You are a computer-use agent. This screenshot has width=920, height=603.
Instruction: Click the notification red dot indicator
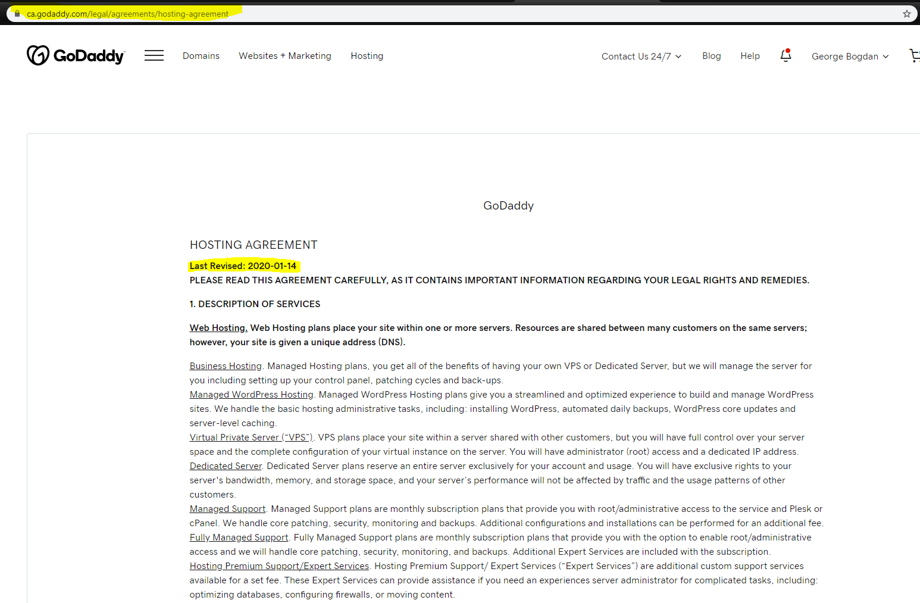pyautogui.click(x=789, y=51)
